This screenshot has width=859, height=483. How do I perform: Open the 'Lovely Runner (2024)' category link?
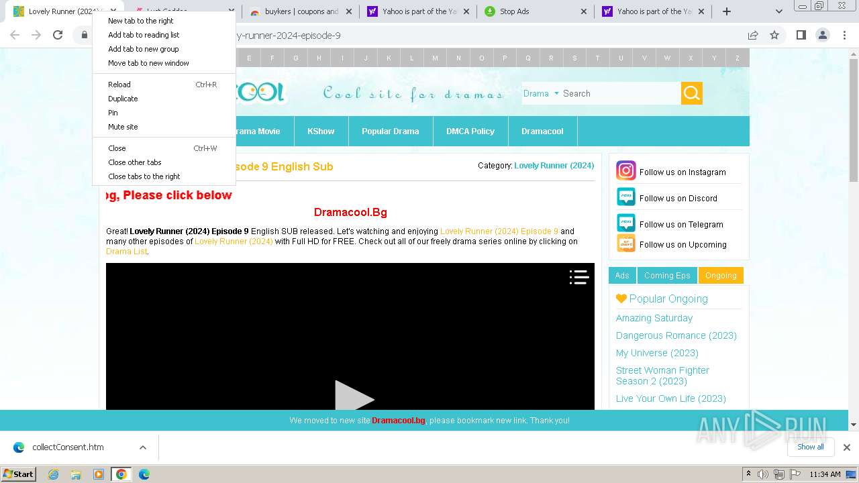(554, 165)
